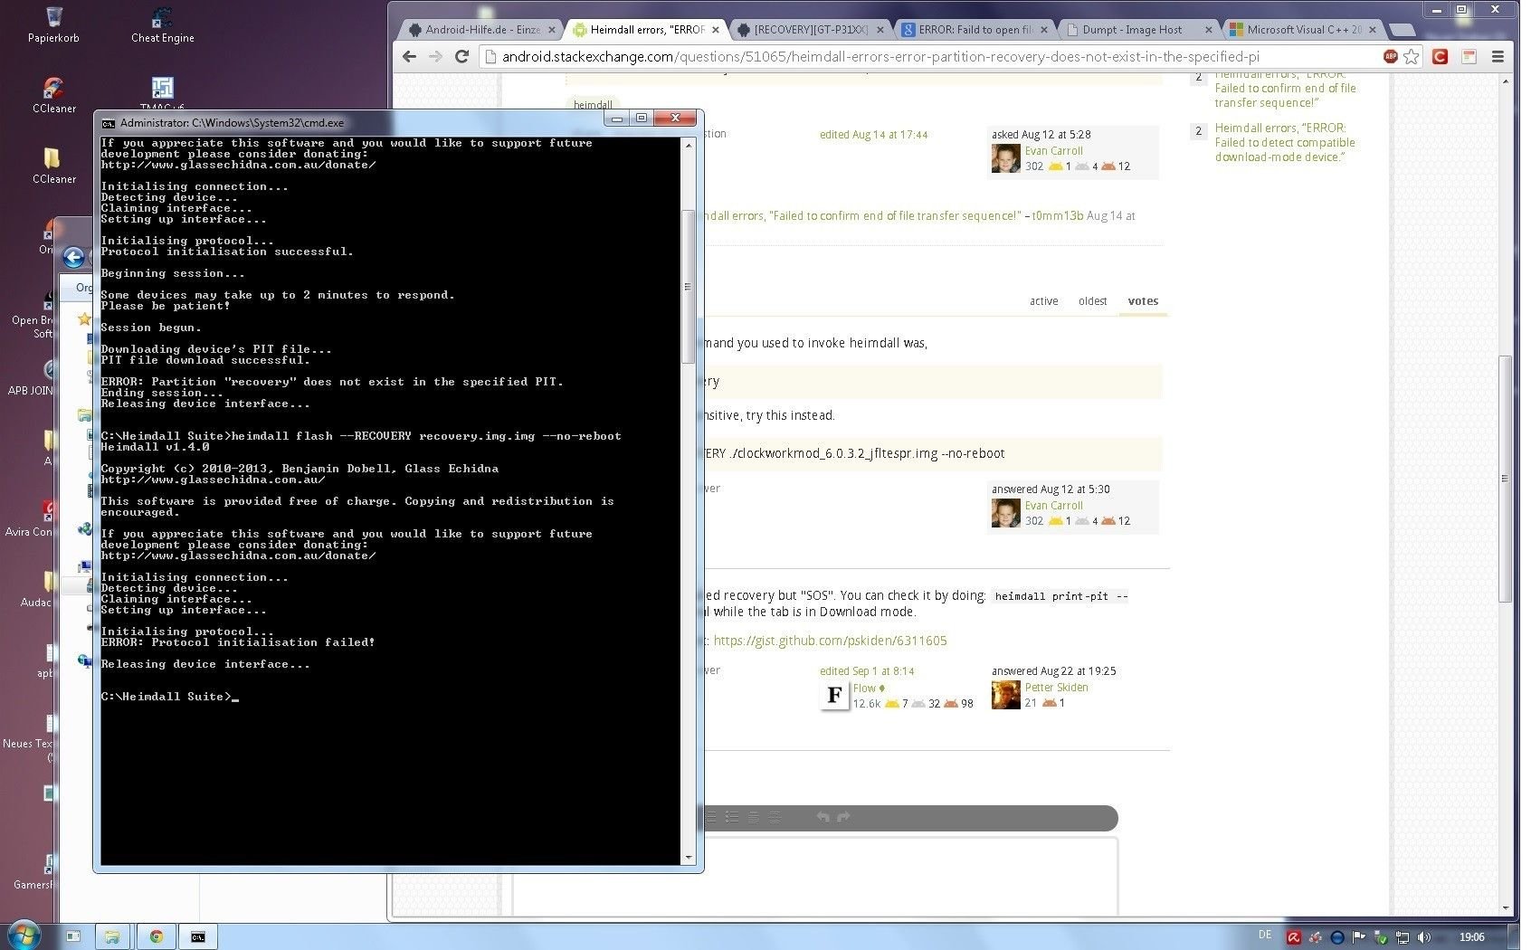This screenshot has height=950, width=1531.
Task: Open the CCleaner folder desktop icon
Action: pos(53,166)
